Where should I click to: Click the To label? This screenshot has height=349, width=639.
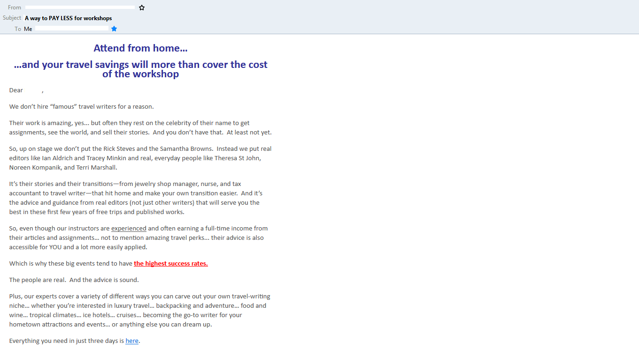click(18, 29)
